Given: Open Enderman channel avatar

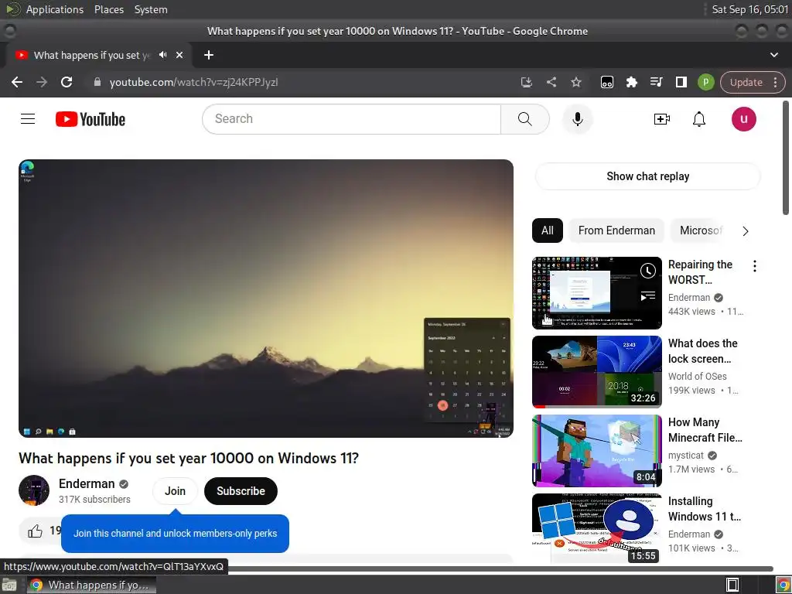Looking at the screenshot, I should [x=34, y=490].
